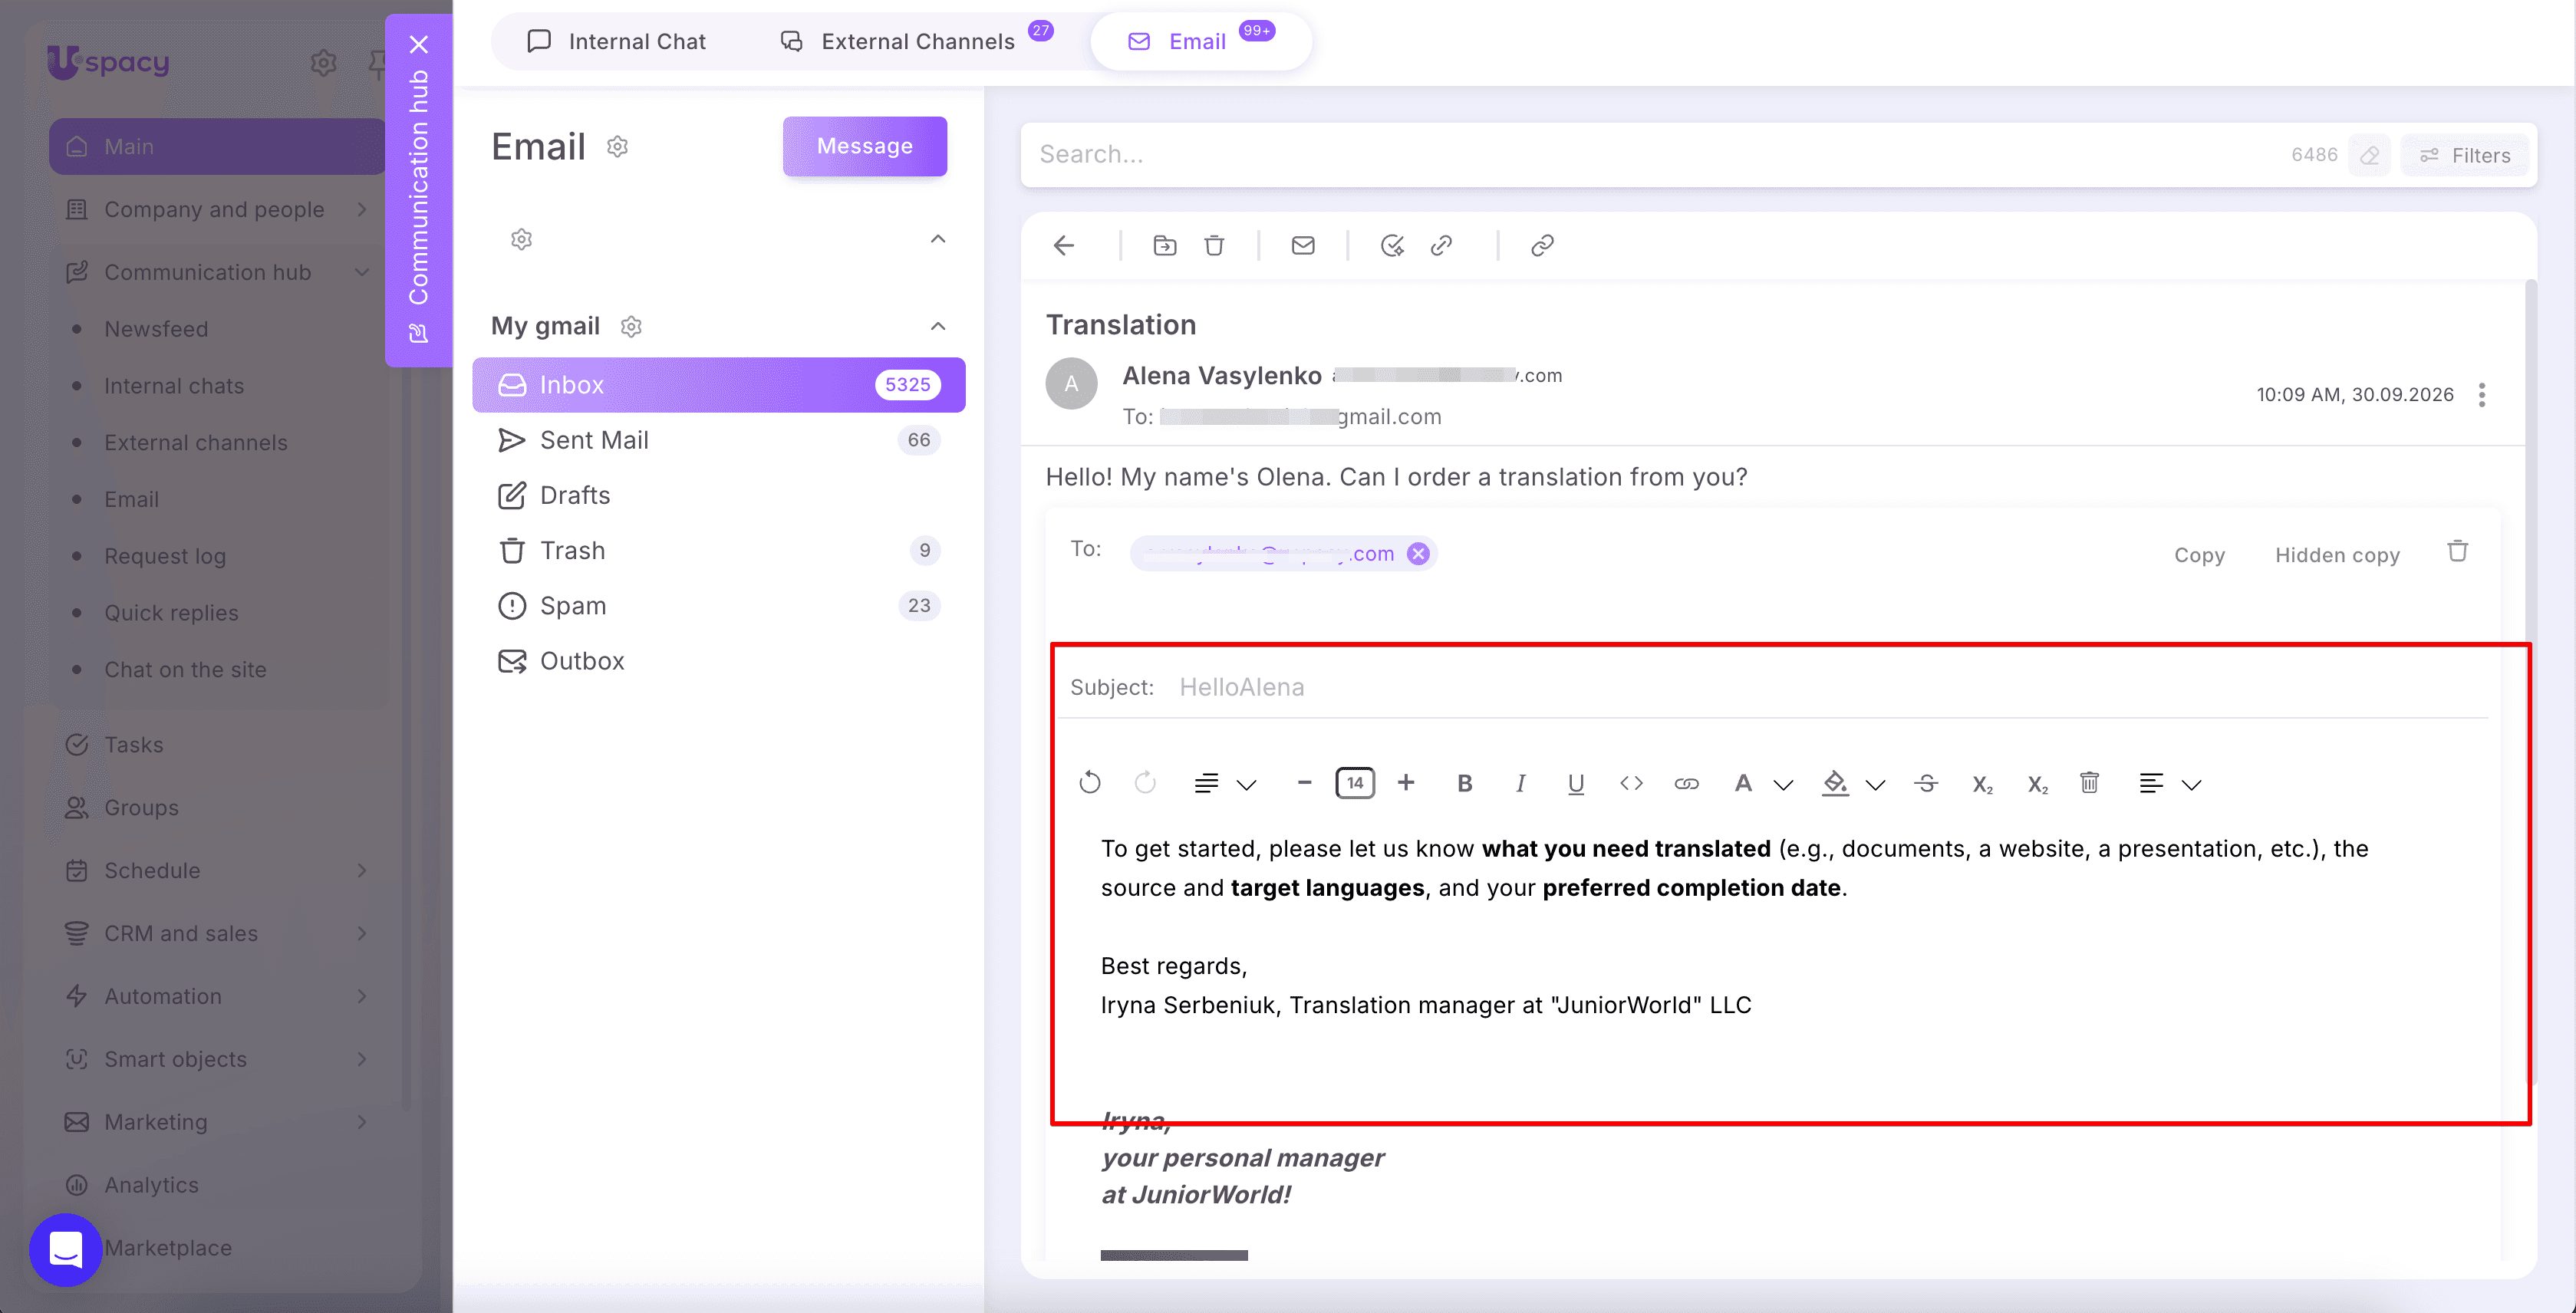Open the Spam folder
Image resolution: width=2576 pixels, height=1313 pixels.
click(x=718, y=606)
